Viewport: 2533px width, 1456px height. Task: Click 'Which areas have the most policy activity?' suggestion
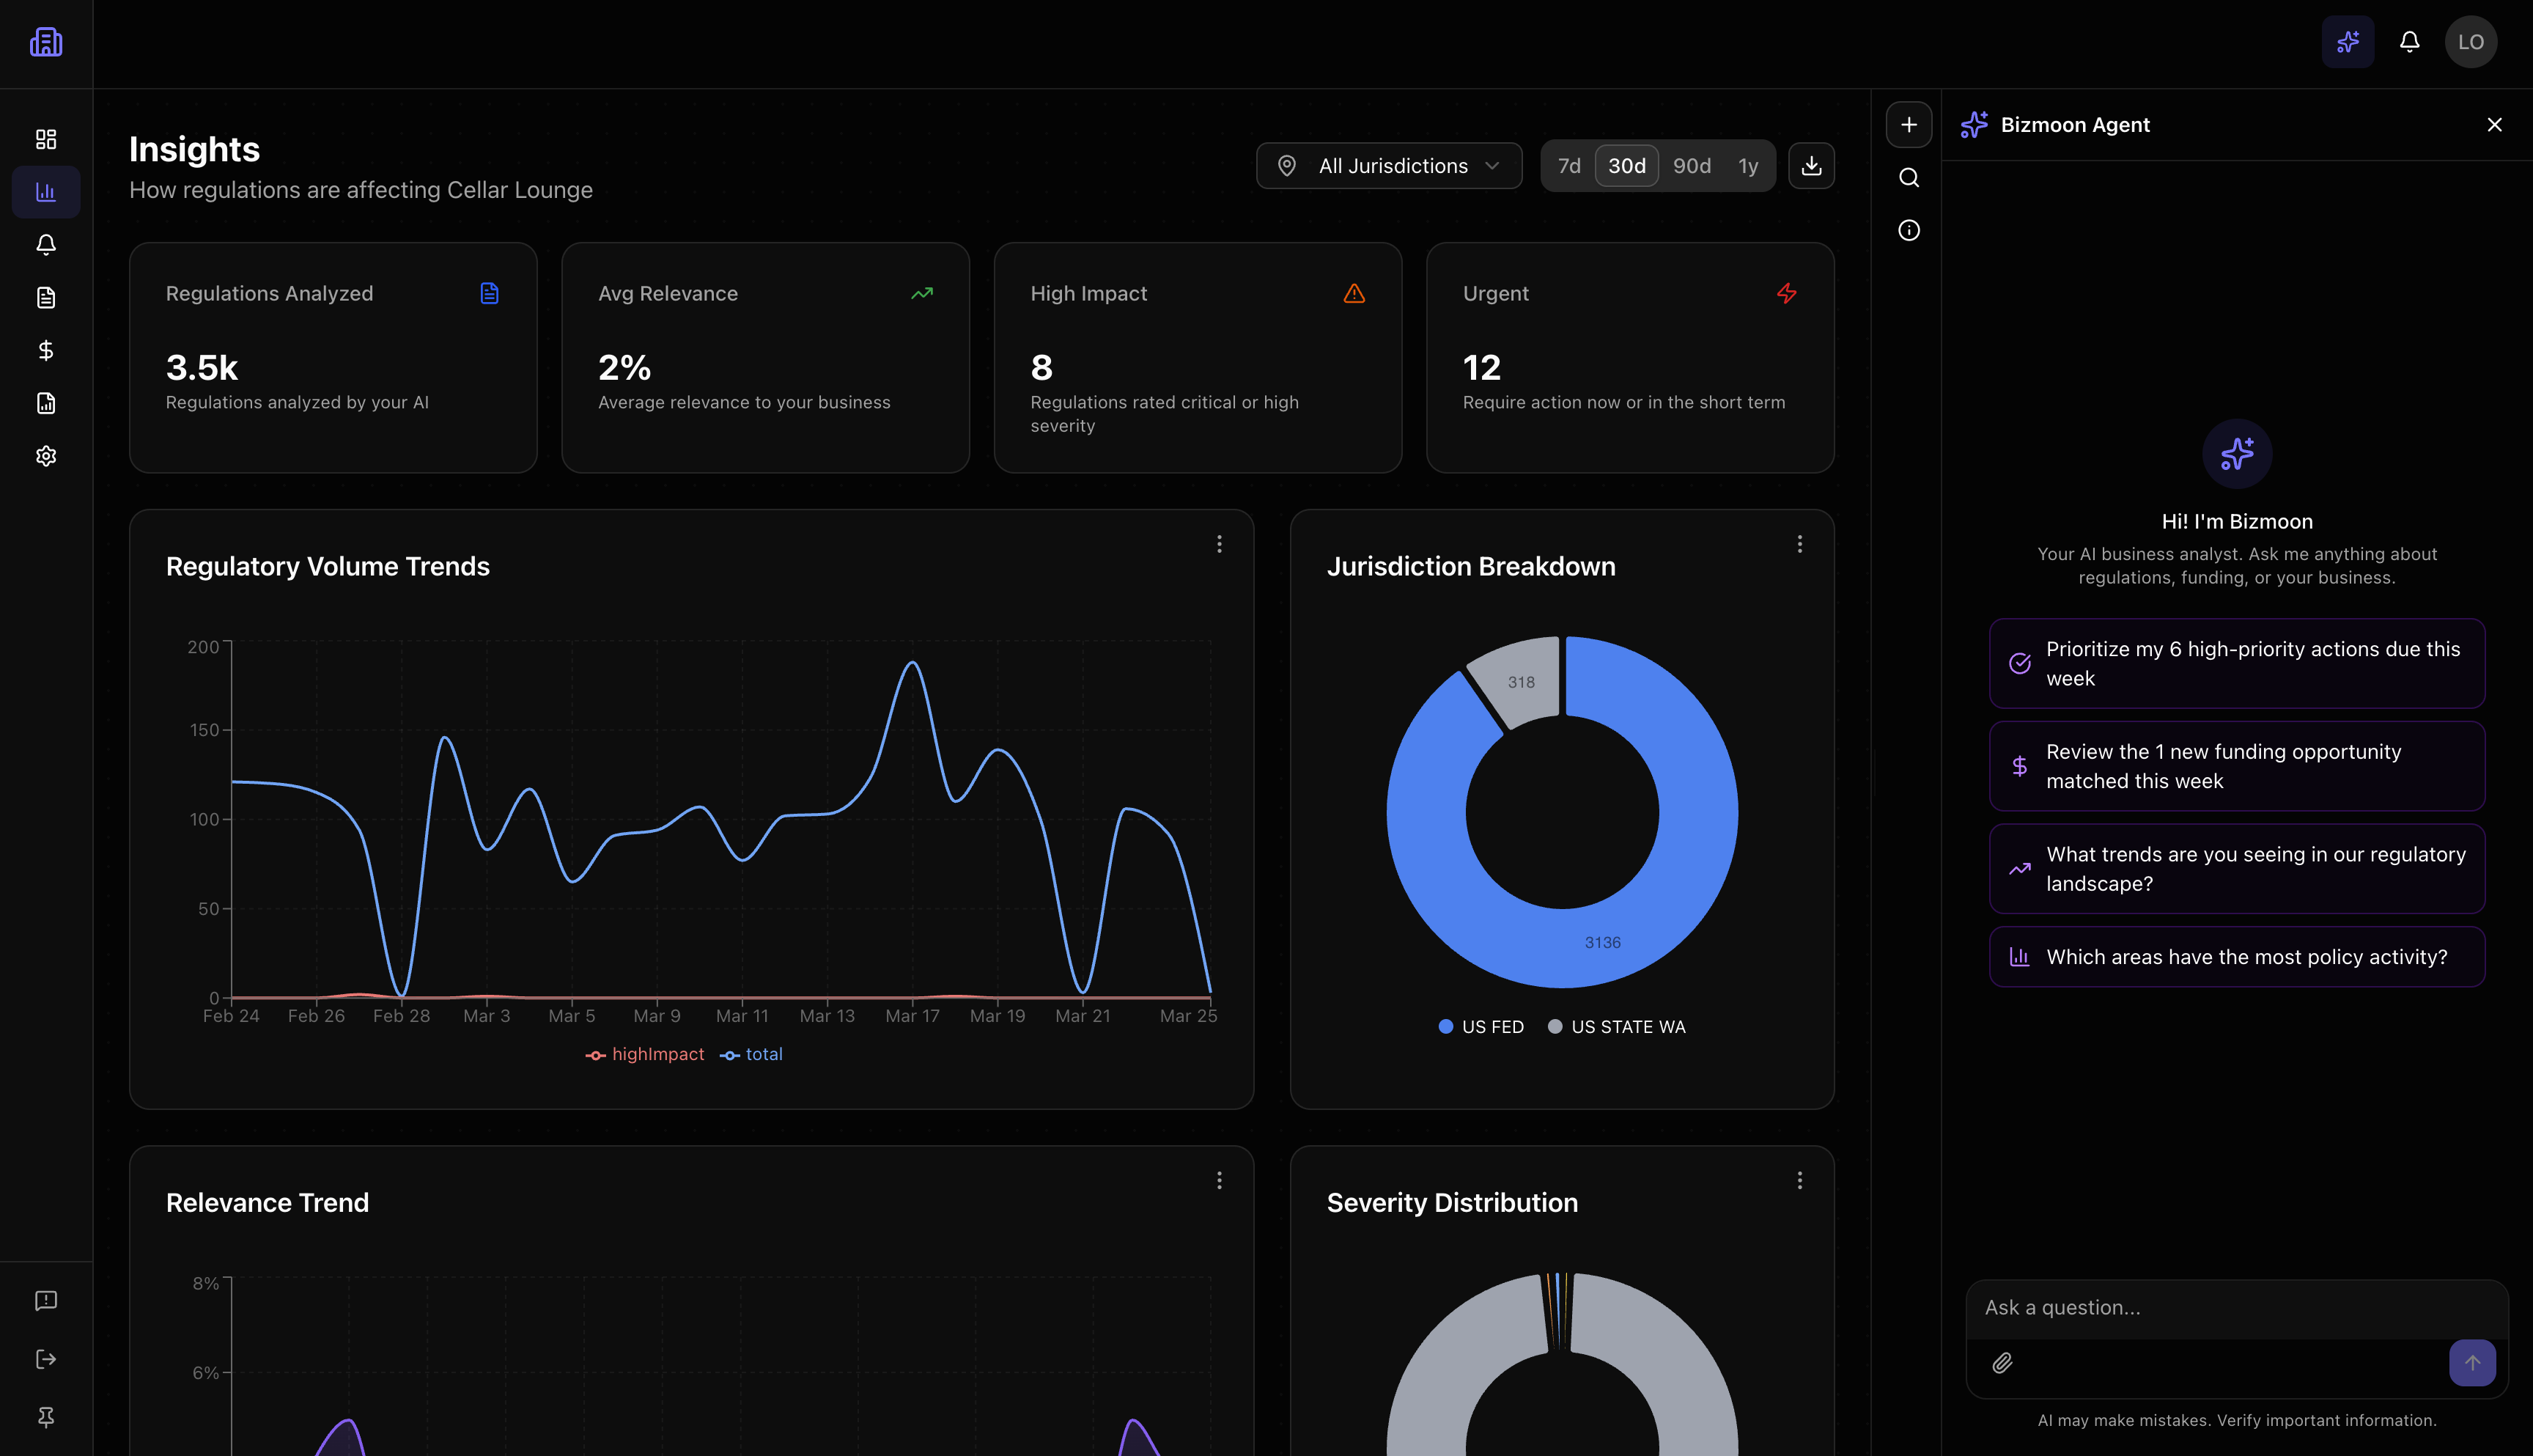2236,957
